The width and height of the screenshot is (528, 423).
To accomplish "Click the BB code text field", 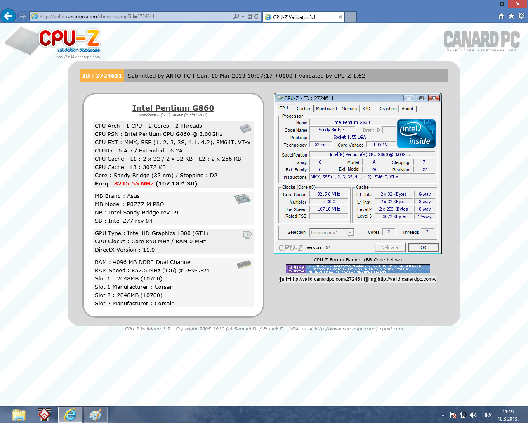I will (x=358, y=279).
